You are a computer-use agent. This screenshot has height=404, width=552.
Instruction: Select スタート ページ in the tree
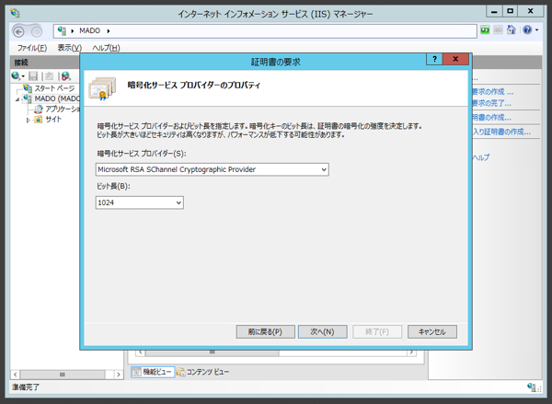point(54,88)
